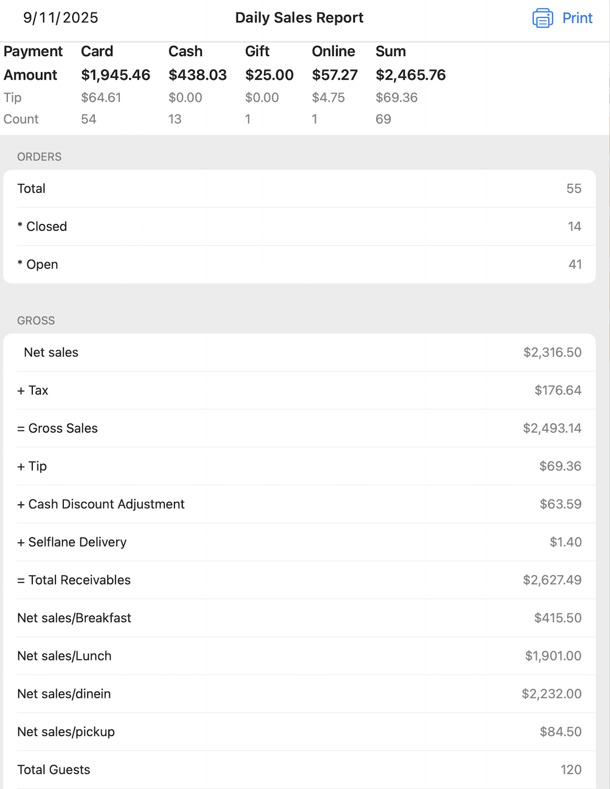Viewport: 610px width, 789px height.
Task: Click the Net sales row
Action: [299, 353]
